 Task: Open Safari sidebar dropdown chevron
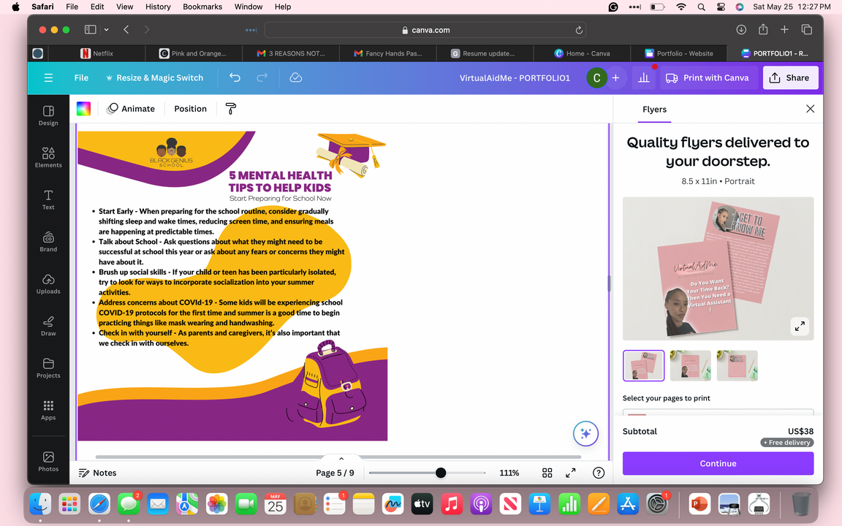coord(107,30)
